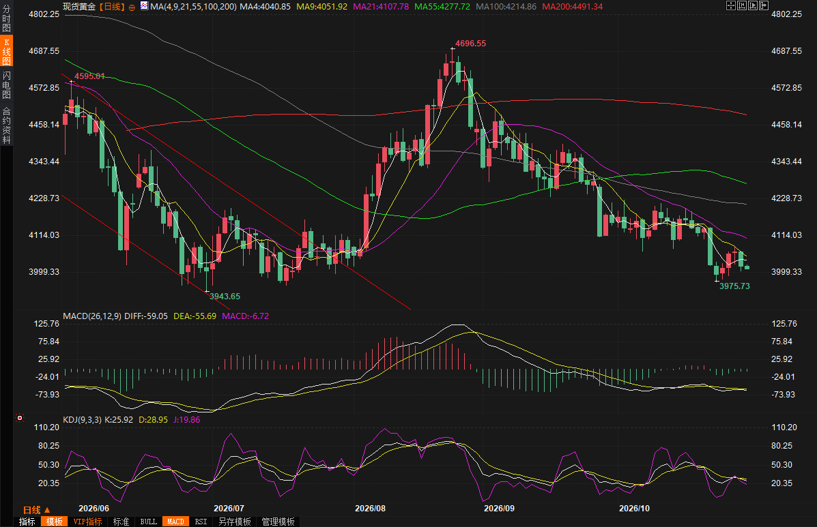Screen dimensions: 817x527
Task: Click the MACD(26,12,9) indicator title
Action: point(92,316)
